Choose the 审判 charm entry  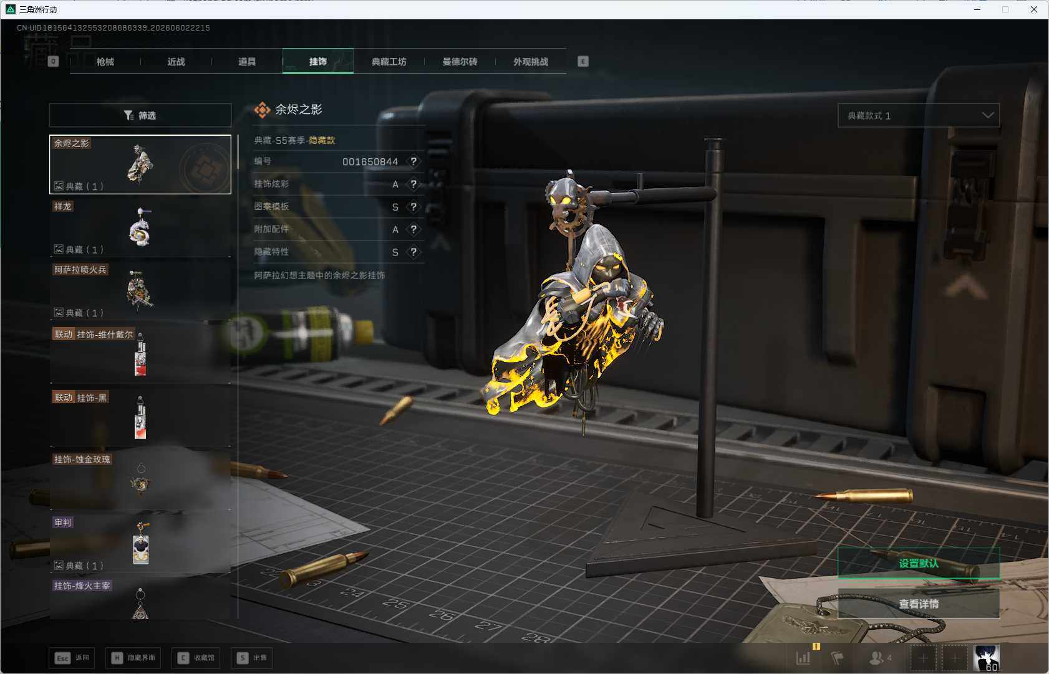[140, 544]
